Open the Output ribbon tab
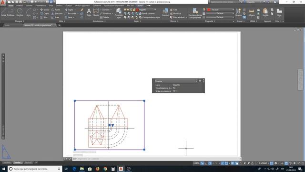This screenshot has height=172, width=305. click(x=69, y=6)
